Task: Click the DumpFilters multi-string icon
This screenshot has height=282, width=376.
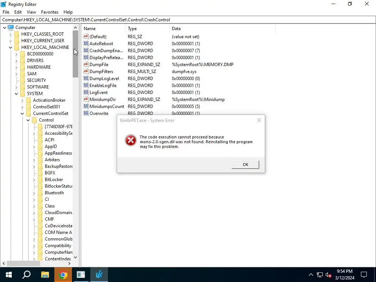Action: (86, 71)
